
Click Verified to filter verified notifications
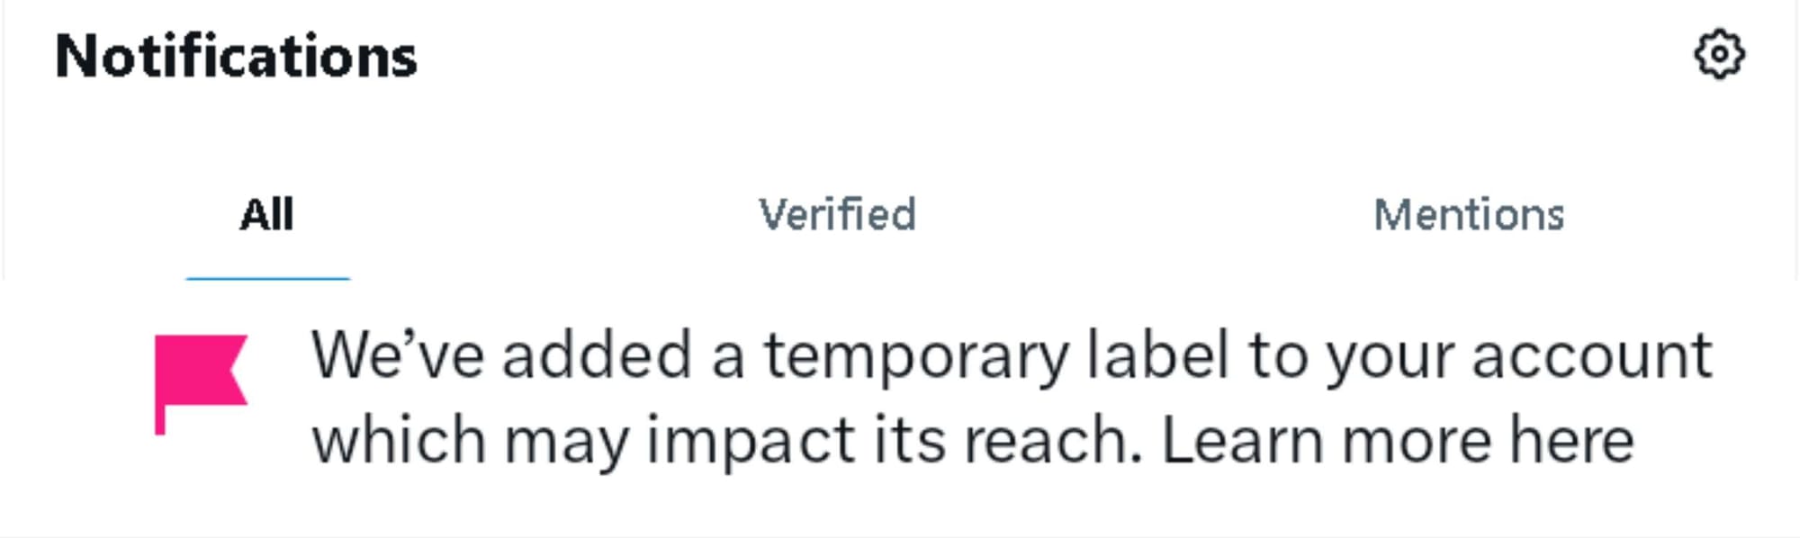tap(839, 213)
